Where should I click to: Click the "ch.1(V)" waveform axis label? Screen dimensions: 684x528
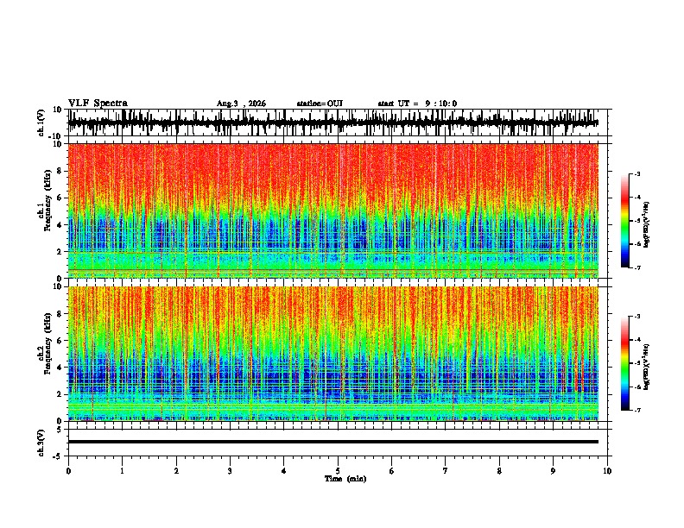41,123
